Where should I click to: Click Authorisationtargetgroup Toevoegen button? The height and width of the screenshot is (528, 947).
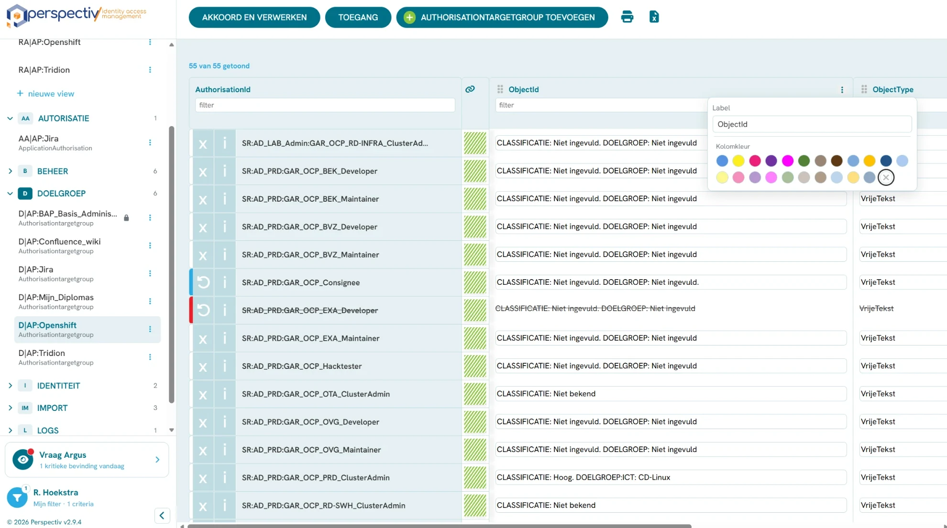click(x=502, y=17)
